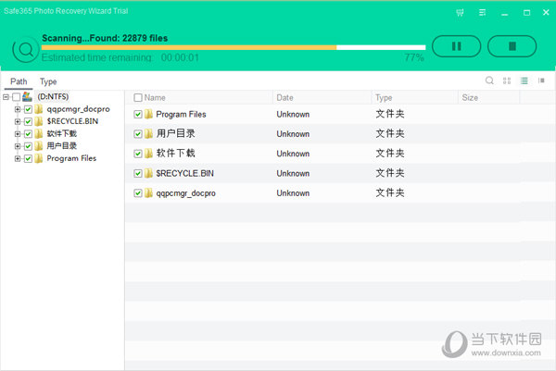Sort by the Type column header
The width and height of the screenshot is (556, 371).
click(x=384, y=98)
